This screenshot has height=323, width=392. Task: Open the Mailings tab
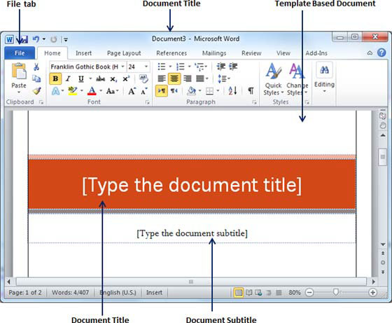point(214,53)
